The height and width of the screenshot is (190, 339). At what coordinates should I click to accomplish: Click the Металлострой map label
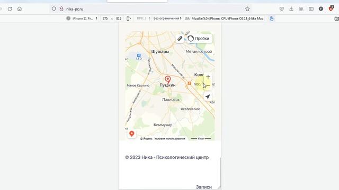click(199, 52)
